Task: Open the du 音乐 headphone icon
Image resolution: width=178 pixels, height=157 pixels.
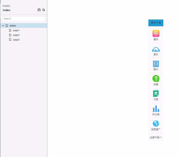Action: (156, 50)
